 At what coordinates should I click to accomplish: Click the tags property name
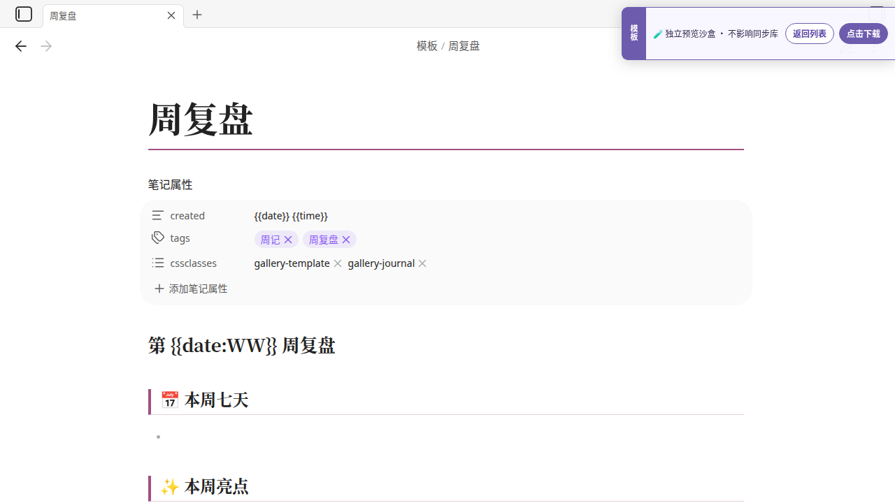[180, 238]
